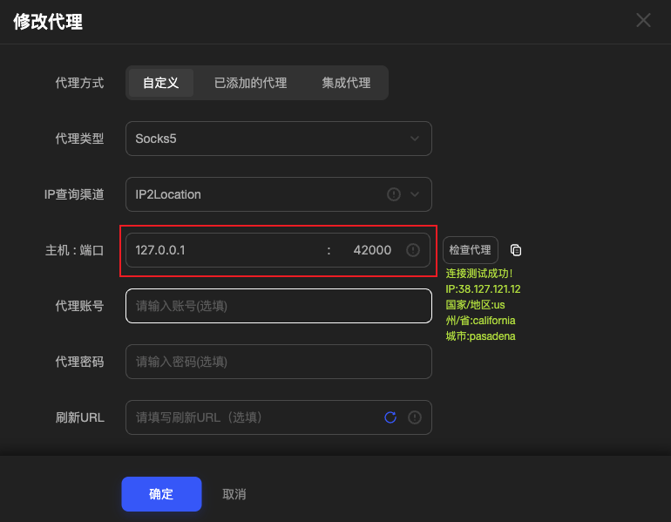Click info icon in 刷新URL field

coord(414,417)
